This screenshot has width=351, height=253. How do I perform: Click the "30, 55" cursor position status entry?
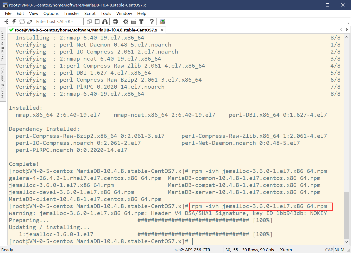coord(232,250)
